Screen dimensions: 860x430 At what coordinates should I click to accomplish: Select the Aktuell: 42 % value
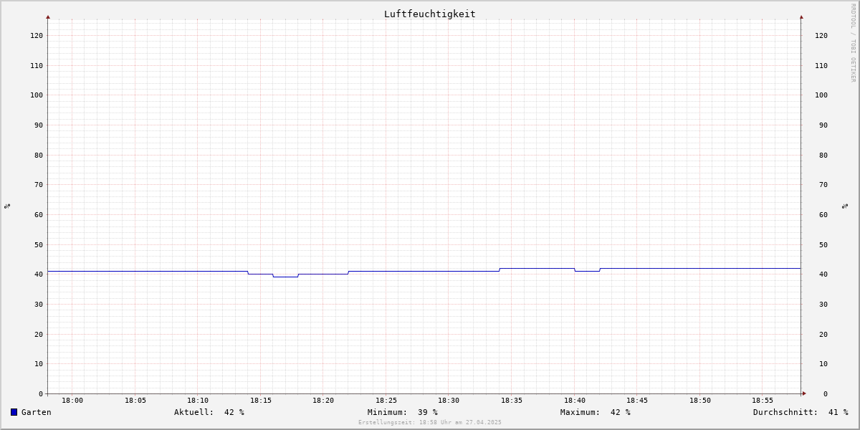tap(209, 412)
